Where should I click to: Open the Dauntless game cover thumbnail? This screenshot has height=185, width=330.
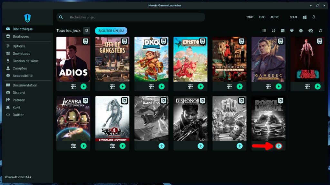point(151,119)
